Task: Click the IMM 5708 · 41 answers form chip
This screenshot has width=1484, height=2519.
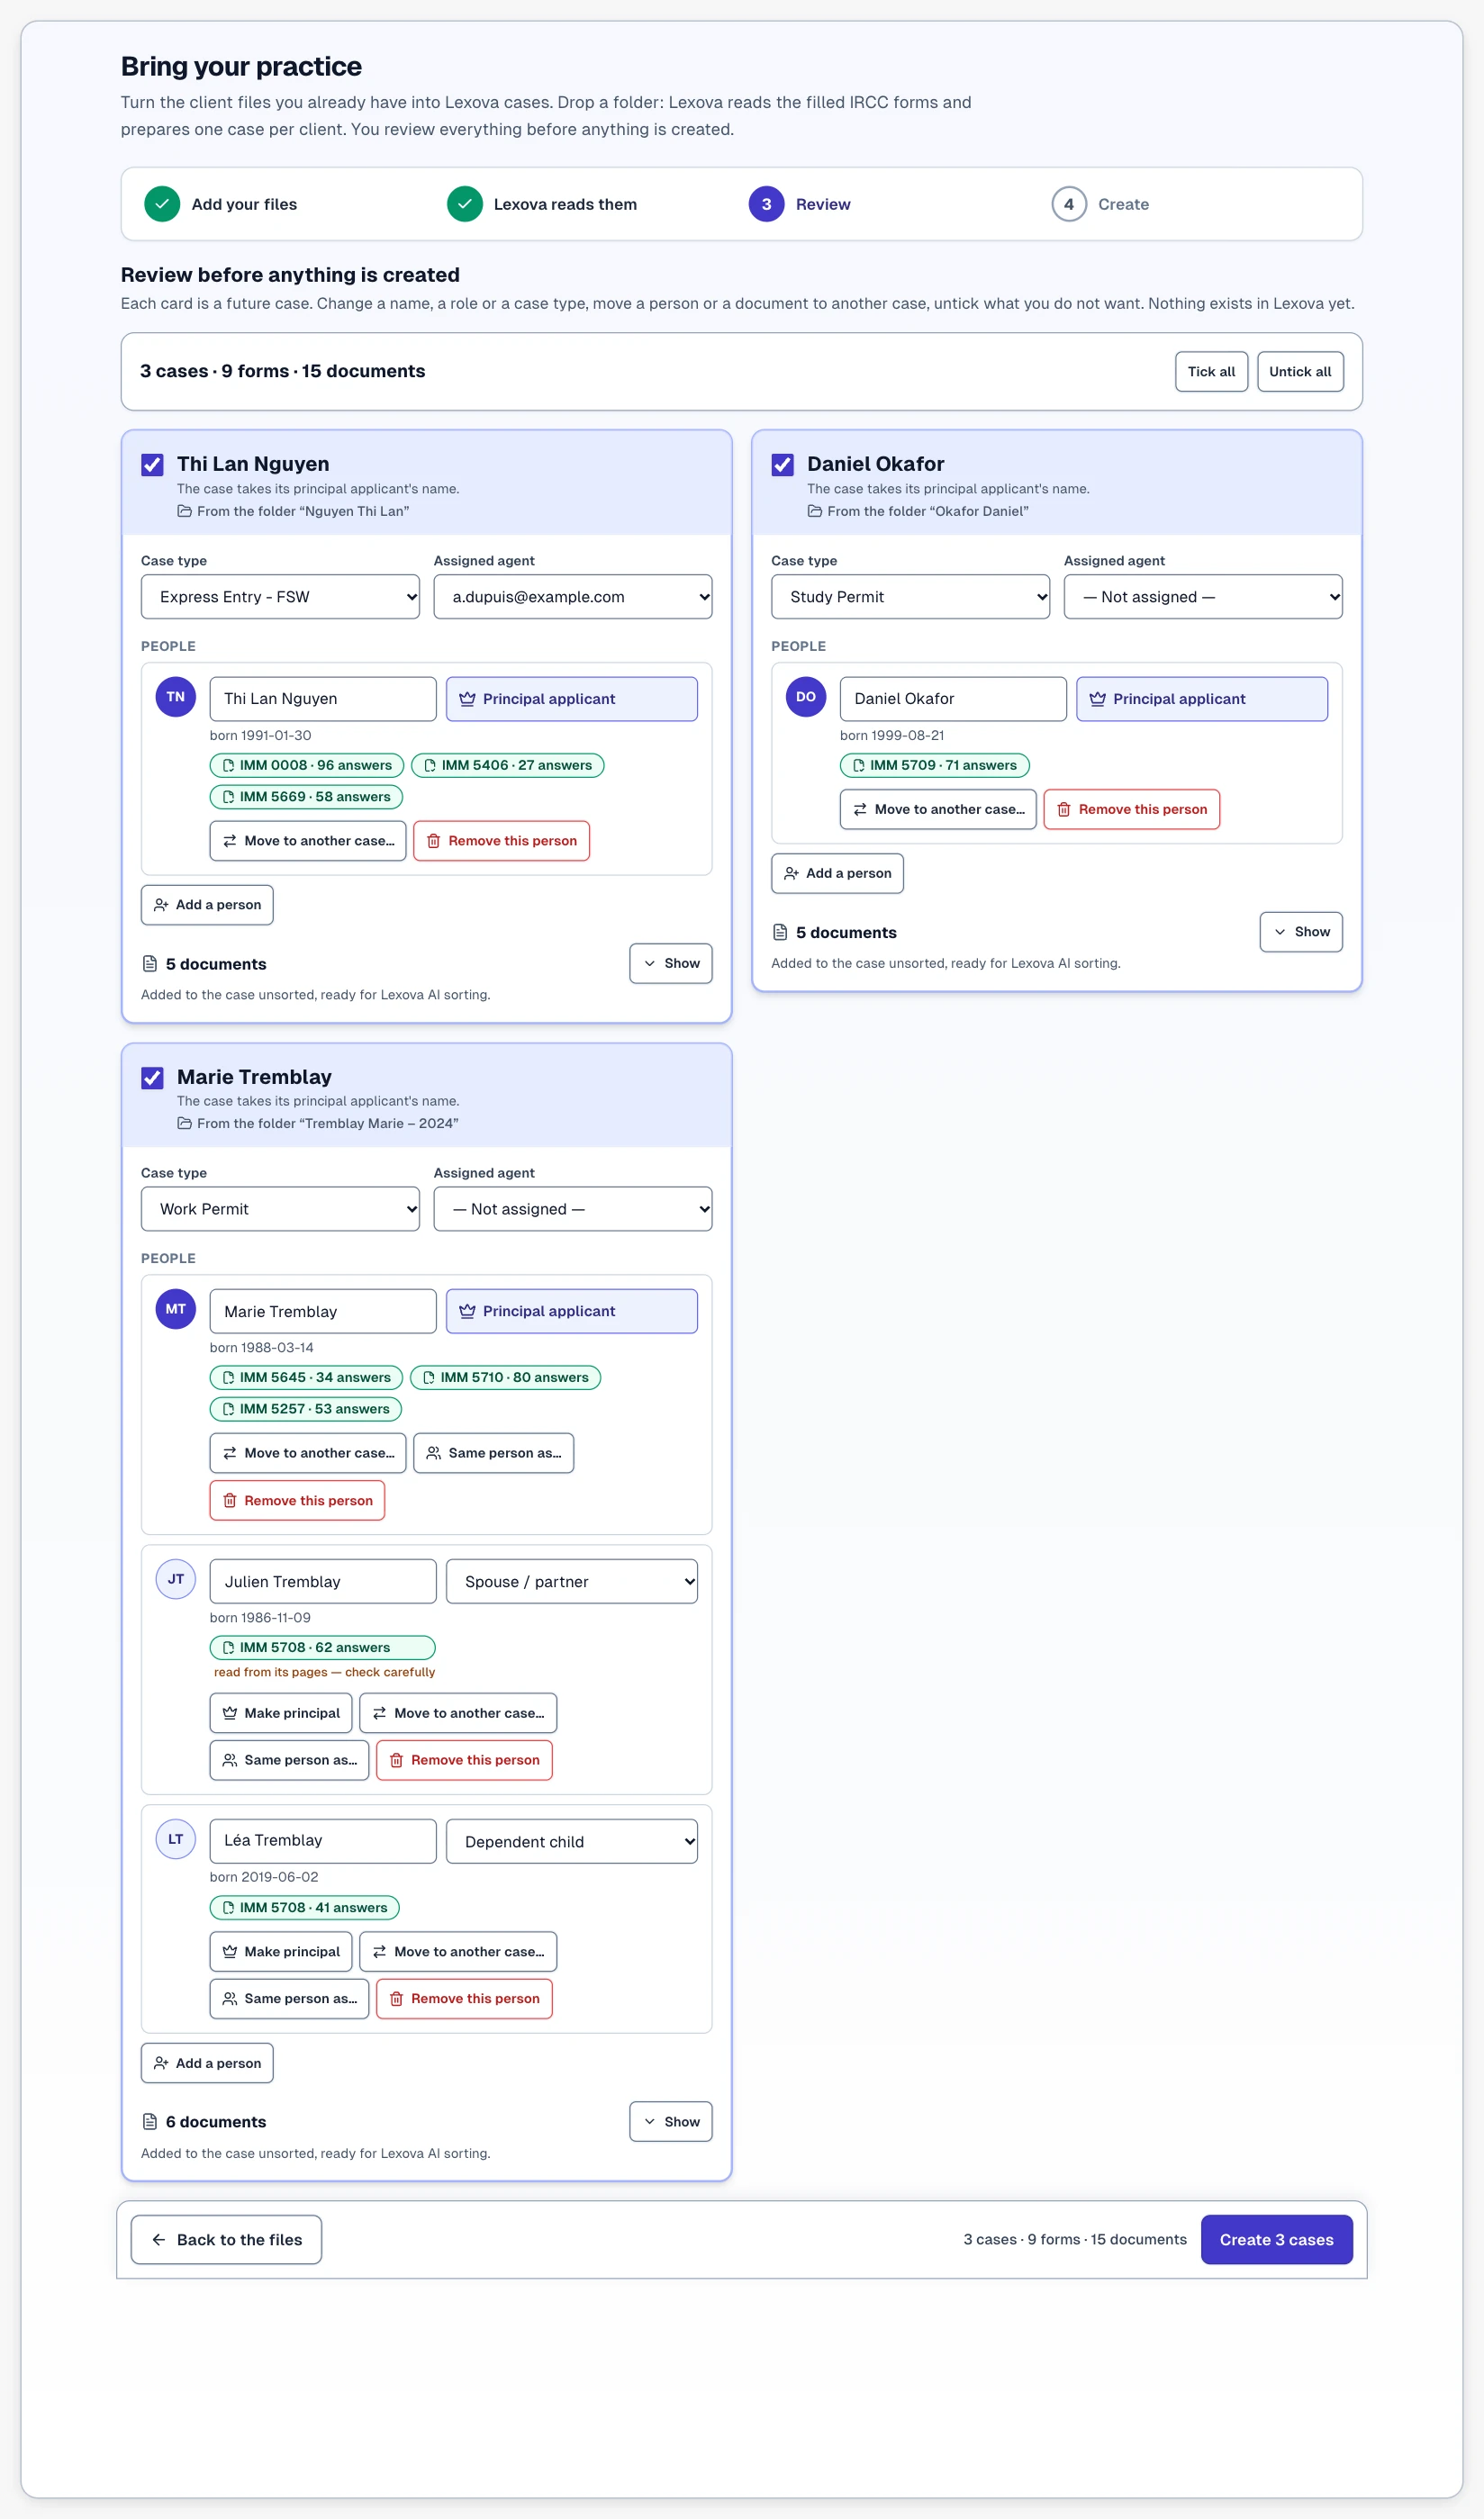Action: point(304,1907)
